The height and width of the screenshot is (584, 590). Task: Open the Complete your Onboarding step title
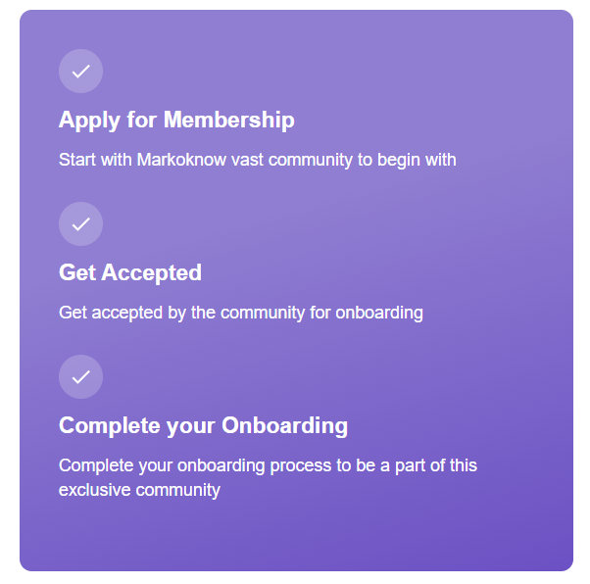click(203, 426)
